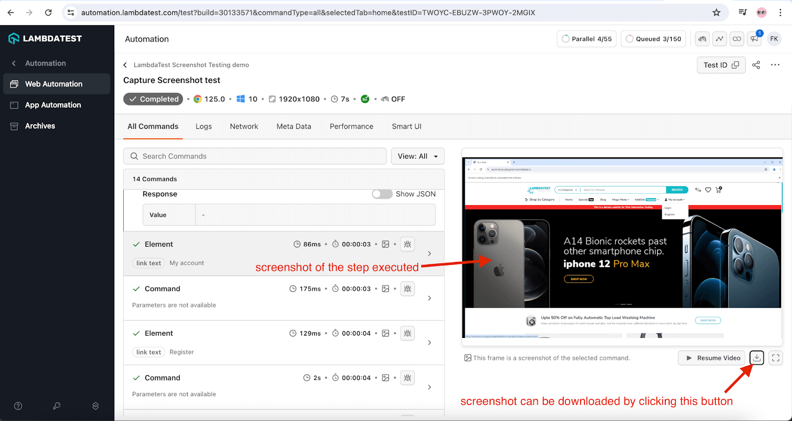Expand the Element My account command row chevron
The image size is (792, 421).
tap(429, 253)
